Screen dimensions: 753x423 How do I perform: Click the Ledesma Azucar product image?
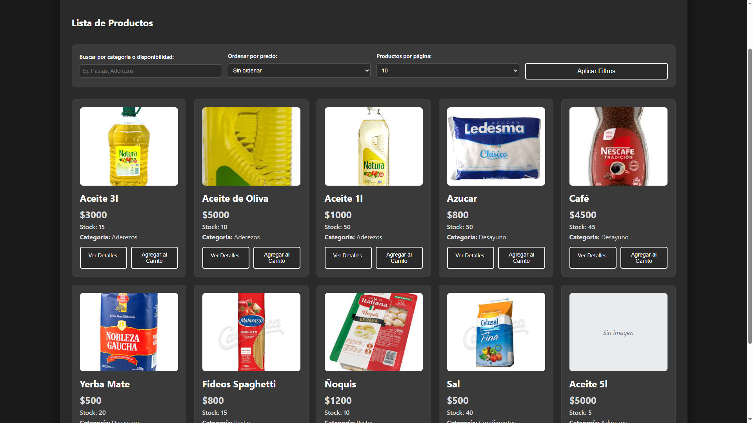[x=496, y=146]
